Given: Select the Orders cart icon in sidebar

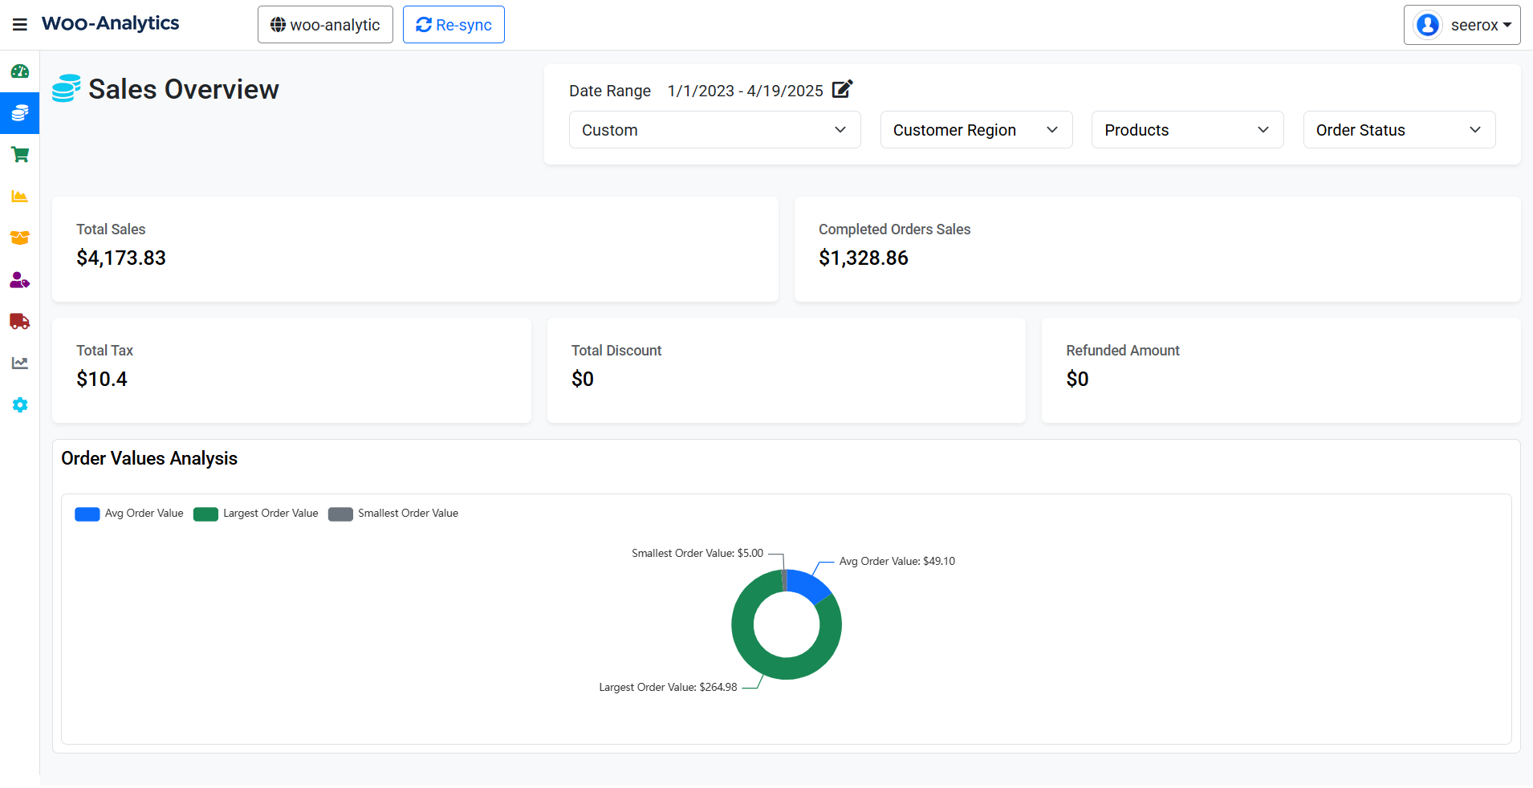Looking at the screenshot, I should coord(19,155).
